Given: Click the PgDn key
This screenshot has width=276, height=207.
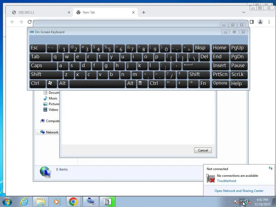Looking at the screenshot, I should 239,57.
